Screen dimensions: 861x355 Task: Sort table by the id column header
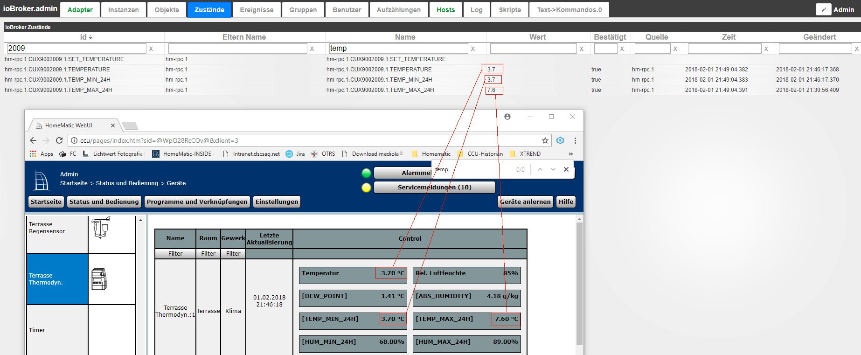click(x=84, y=37)
